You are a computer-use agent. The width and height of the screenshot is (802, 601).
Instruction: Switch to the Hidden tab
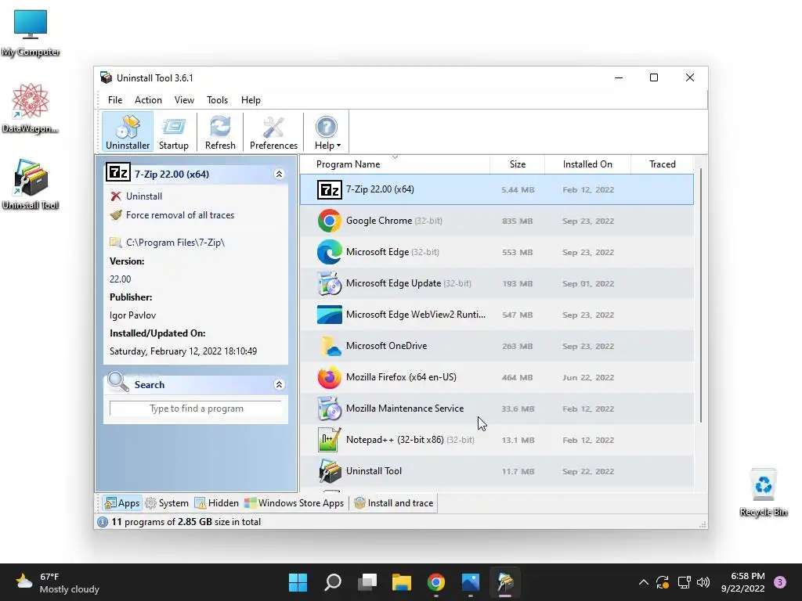tap(217, 503)
